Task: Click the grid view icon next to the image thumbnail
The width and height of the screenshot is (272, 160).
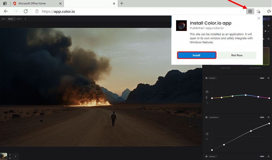Action: [x=10, y=154]
